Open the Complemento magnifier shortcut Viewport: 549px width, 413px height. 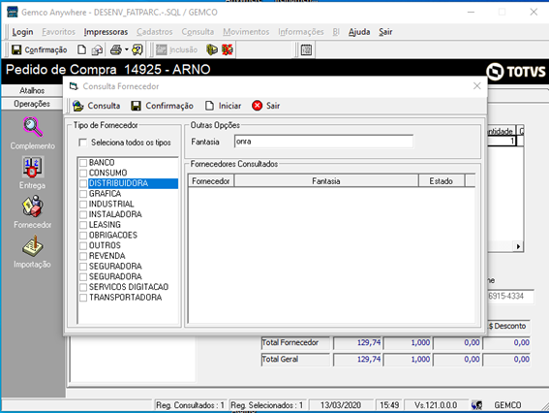tap(33, 127)
